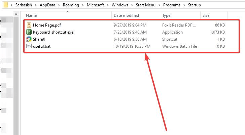The width and height of the screenshot is (245, 135).
Task: Click the Home Page.pdf Foxit icon
Action: 29,25
